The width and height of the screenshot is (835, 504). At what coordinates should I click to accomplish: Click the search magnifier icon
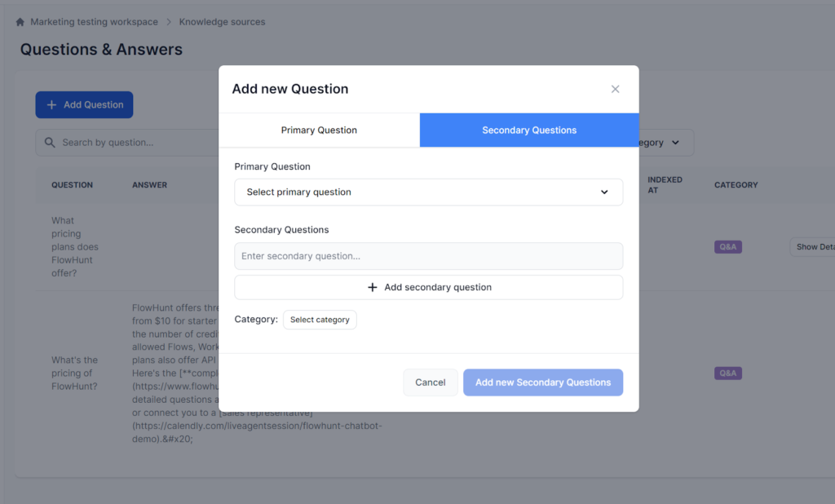[48, 142]
